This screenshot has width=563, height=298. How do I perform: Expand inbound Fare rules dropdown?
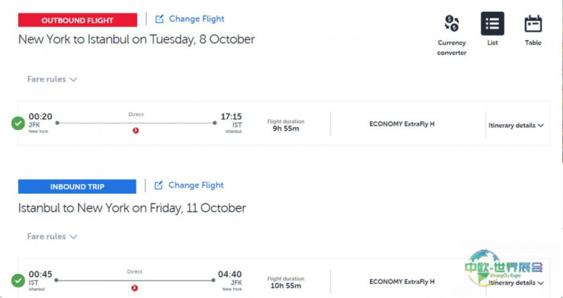[x=52, y=237]
